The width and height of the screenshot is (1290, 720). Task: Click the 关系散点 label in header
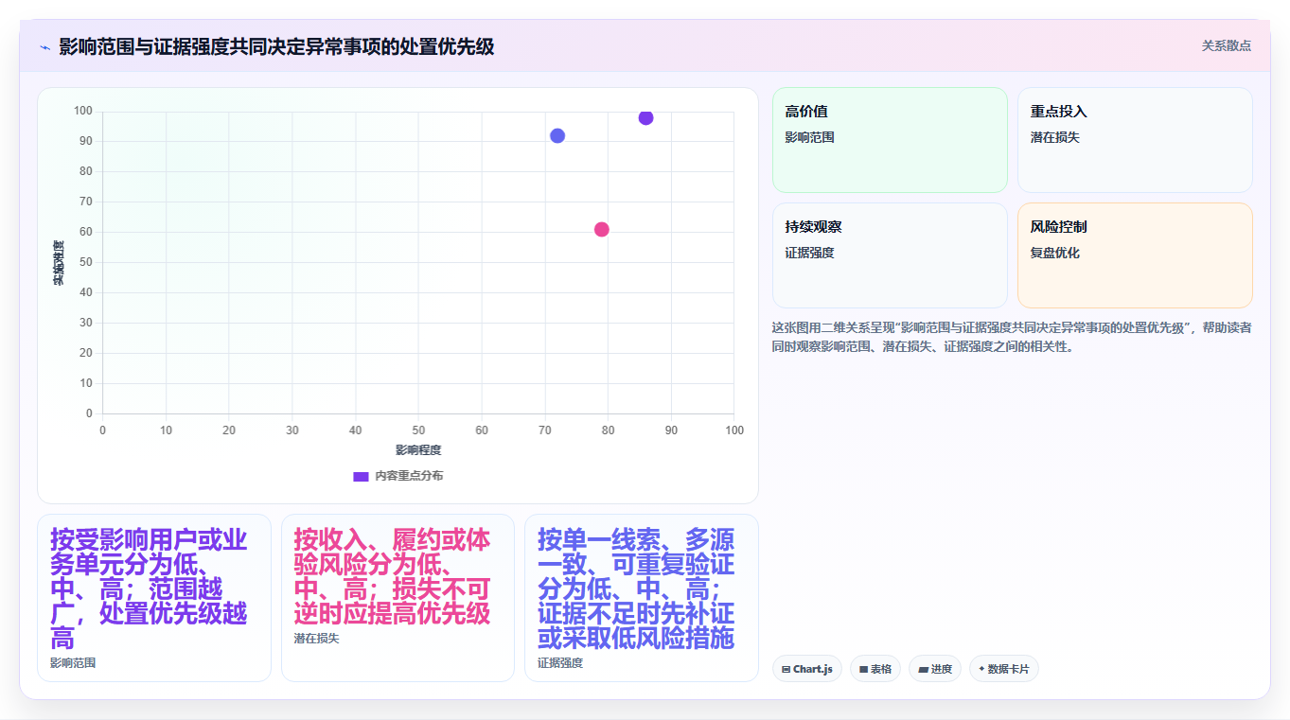click(1226, 45)
